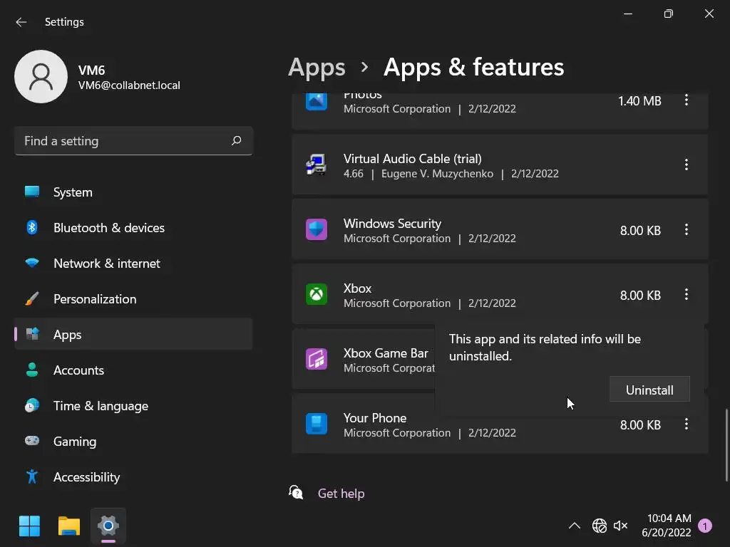Viewport: 730px width, 547px height.
Task: Go to Bluetooth & devices settings
Action: (108, 228)
